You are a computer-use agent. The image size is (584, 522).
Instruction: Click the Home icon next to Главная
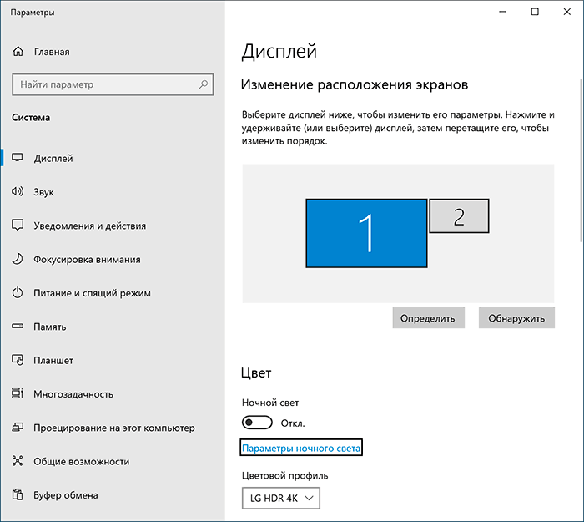click(x=18, y=52)
